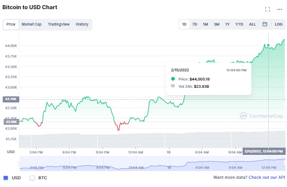
Task: Enable the BTC currency checkbox
Action: point(32,177)
